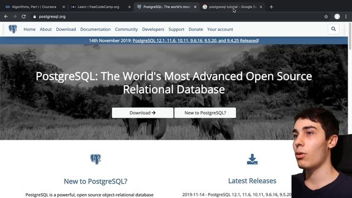Switch to the postgresql tutorial Google tab
Screen dimensions: 352x198
coord(232,7)
